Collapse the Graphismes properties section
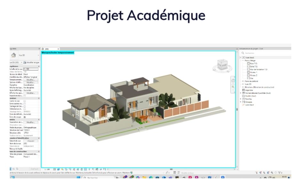The image size is (302, 181). [39, 66]
